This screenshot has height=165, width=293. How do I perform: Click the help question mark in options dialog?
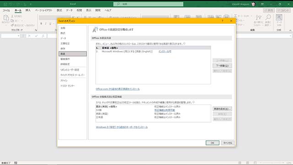coord(222,21)
